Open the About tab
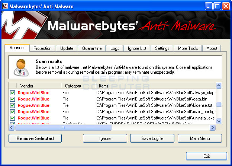 (212, 48)
